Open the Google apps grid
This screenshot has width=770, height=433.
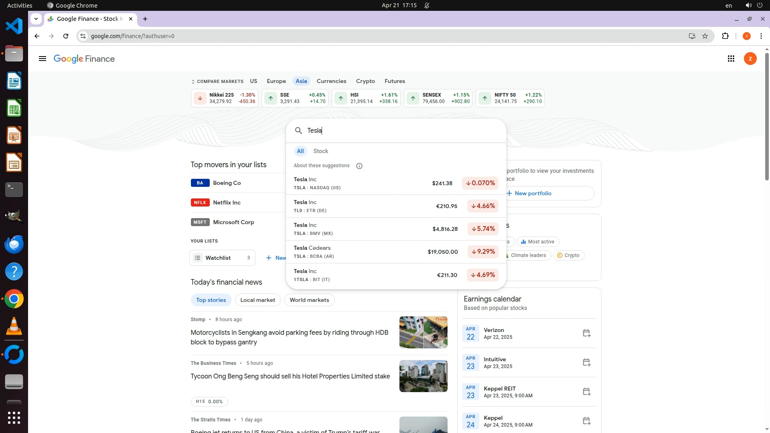tap(731, 59)
